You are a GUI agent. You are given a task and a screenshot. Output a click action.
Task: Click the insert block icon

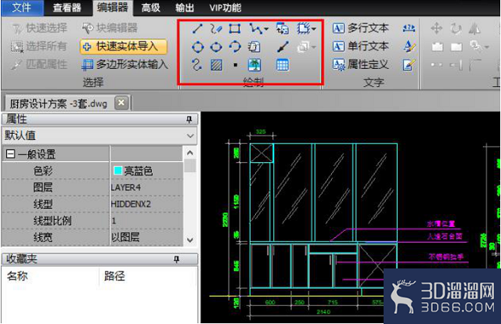point(283,29)
